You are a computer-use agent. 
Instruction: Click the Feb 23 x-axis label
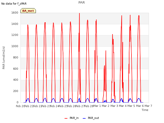tap(46, 106)
